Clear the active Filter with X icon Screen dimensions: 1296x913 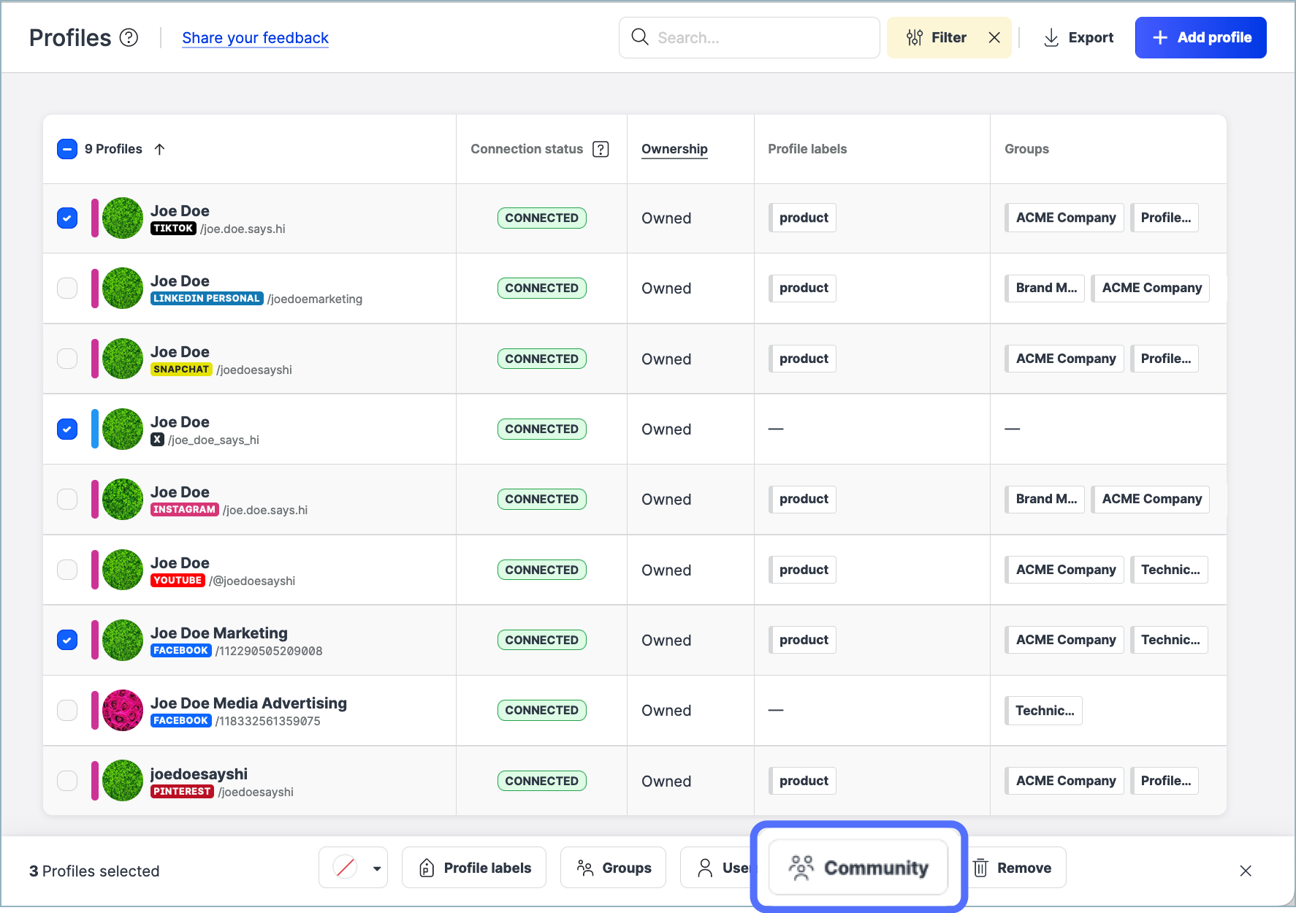(994, 37)
